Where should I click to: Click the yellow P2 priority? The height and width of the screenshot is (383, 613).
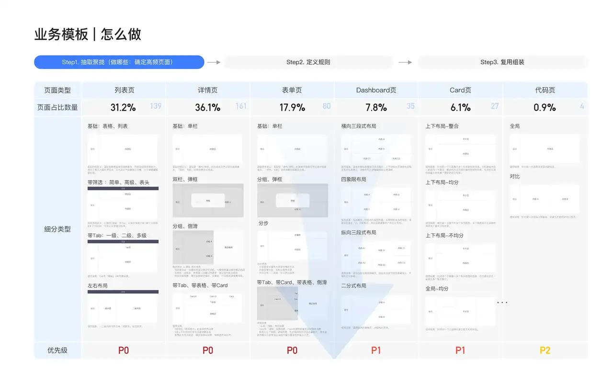[x=545, y=350]
